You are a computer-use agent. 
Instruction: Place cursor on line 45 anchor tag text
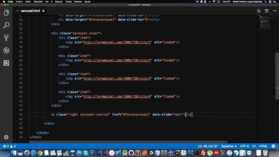point(121,114)
